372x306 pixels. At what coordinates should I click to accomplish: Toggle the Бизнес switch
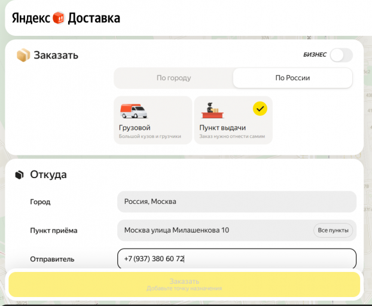341,55
